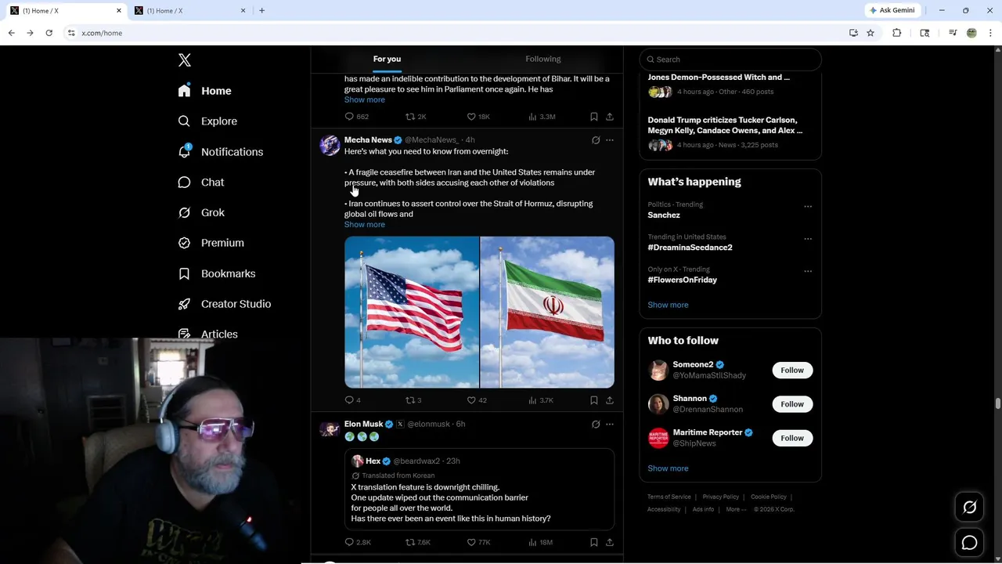The height and width of the screenshot is (564, 1002).
Task: Open the Iran flag image
Action: tap(547, 313)
